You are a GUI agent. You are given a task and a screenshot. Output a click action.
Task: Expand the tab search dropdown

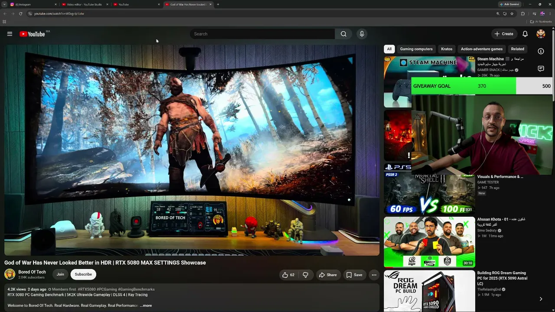click(x=5, y=4)
